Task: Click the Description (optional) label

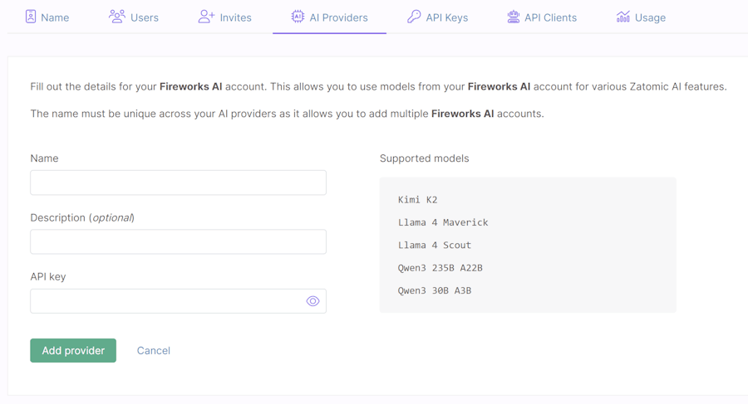Action: (x=82, y=217)
